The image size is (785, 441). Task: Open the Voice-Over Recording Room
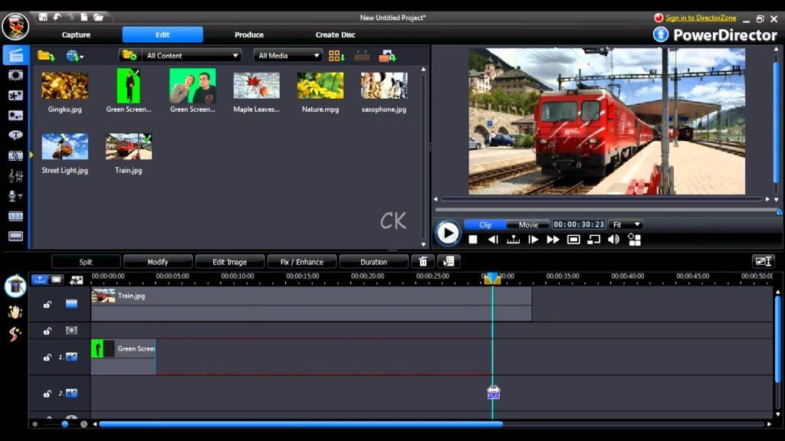pos(15,195)
